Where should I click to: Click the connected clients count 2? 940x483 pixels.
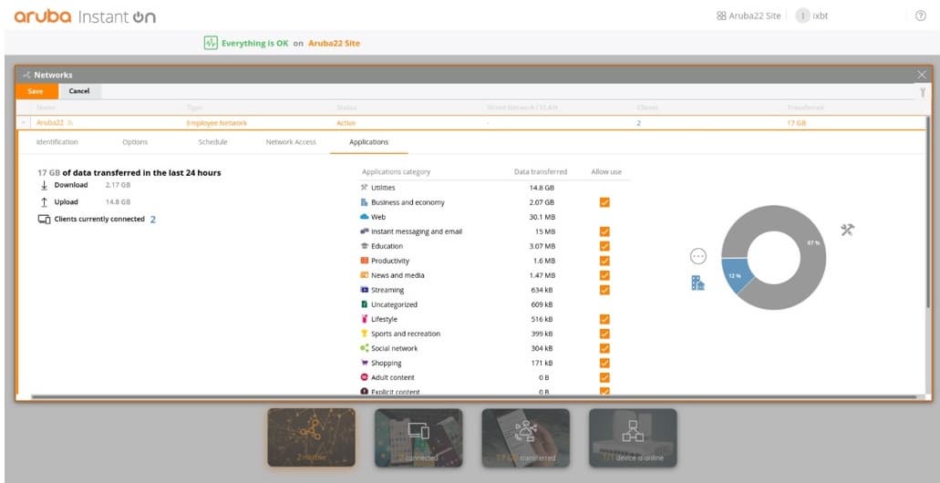pos(153,220)
